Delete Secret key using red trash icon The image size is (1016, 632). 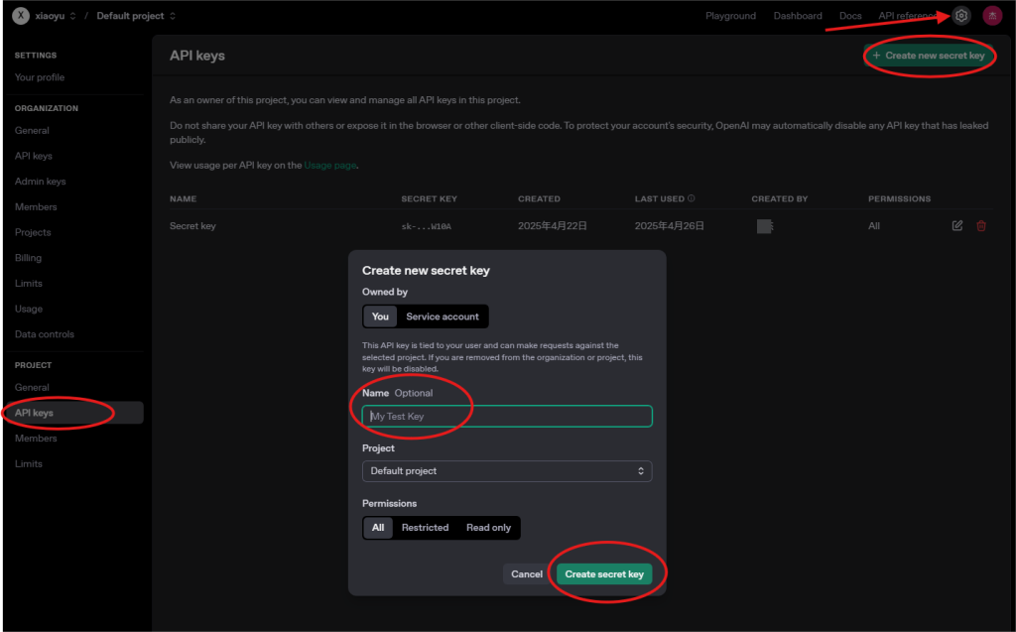click(981, 226)
